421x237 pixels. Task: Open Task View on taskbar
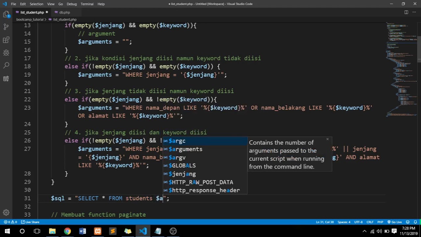pos(37,231)
